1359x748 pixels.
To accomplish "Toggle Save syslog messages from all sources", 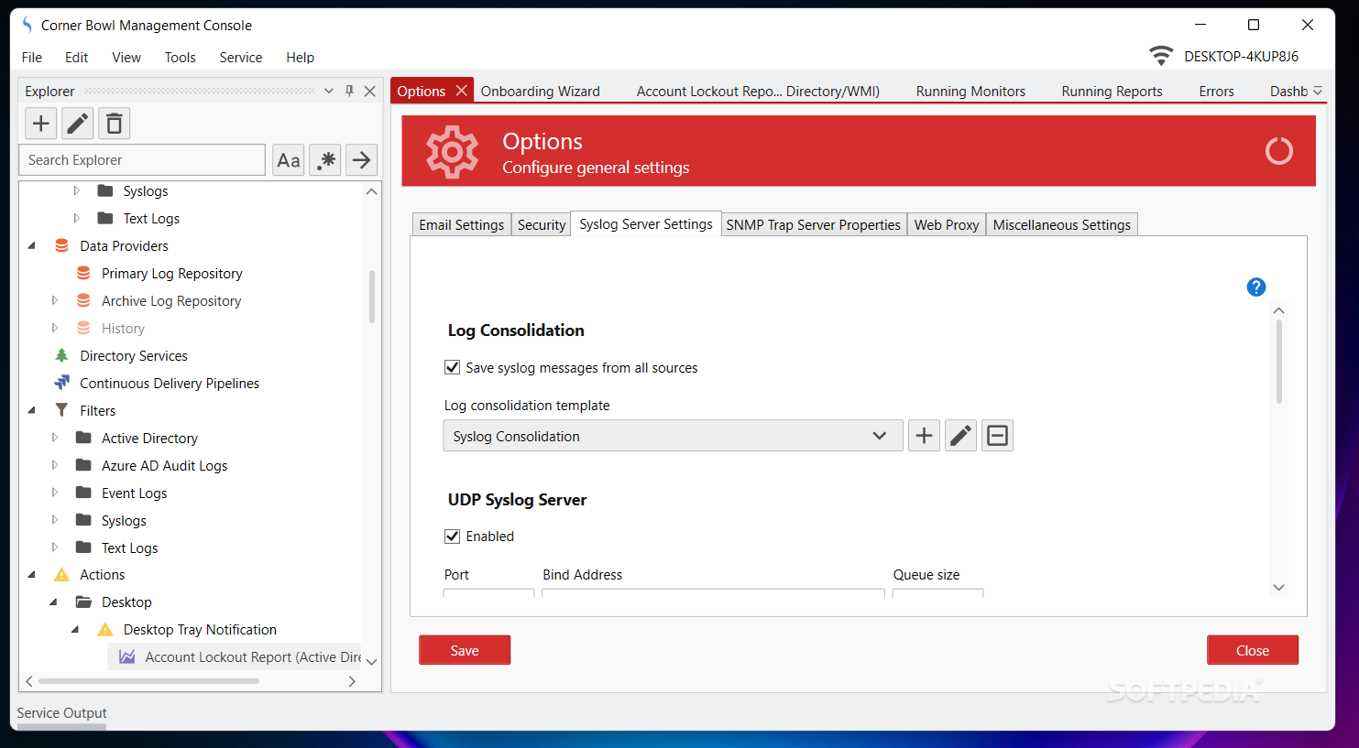I will point(452,367).
